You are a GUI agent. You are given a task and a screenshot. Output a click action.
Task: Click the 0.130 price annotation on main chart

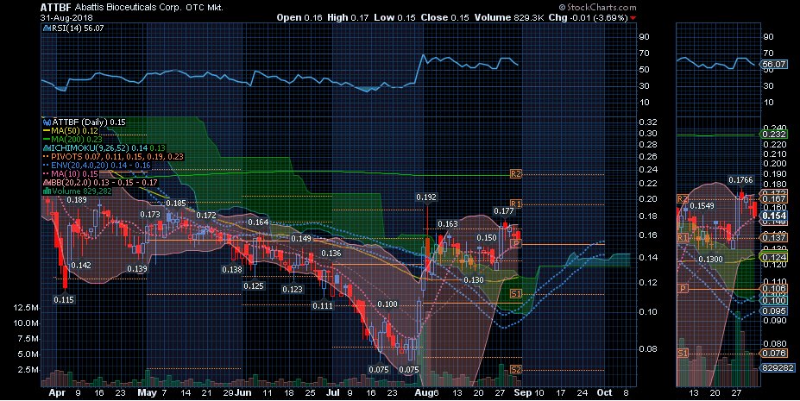click(x=474, y=279)
